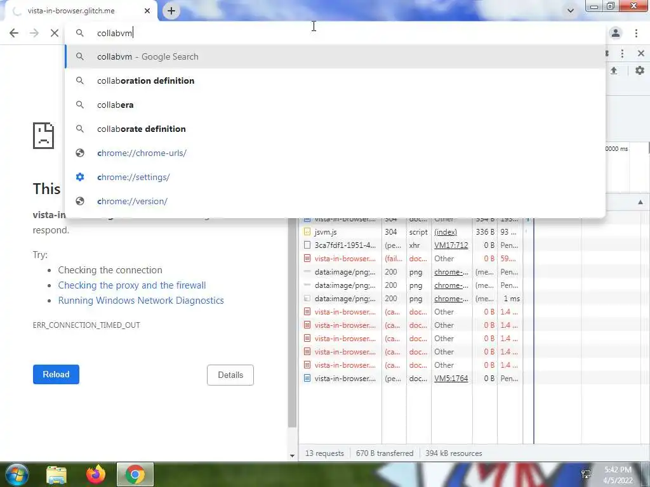This screenshot has width=650, height=487.
Task: Choose the collabera suggestion
Action: [335, 105]
